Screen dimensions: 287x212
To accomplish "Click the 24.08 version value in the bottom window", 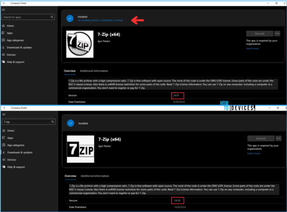I will pos(177,201).
